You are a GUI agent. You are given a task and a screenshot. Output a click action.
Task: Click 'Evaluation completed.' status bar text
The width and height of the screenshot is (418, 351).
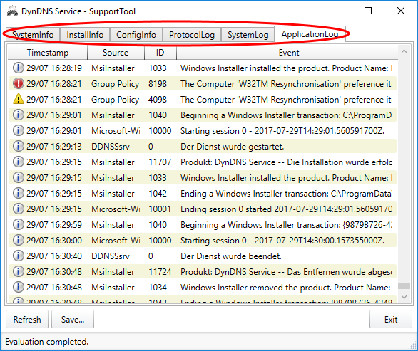click(46, 342)
